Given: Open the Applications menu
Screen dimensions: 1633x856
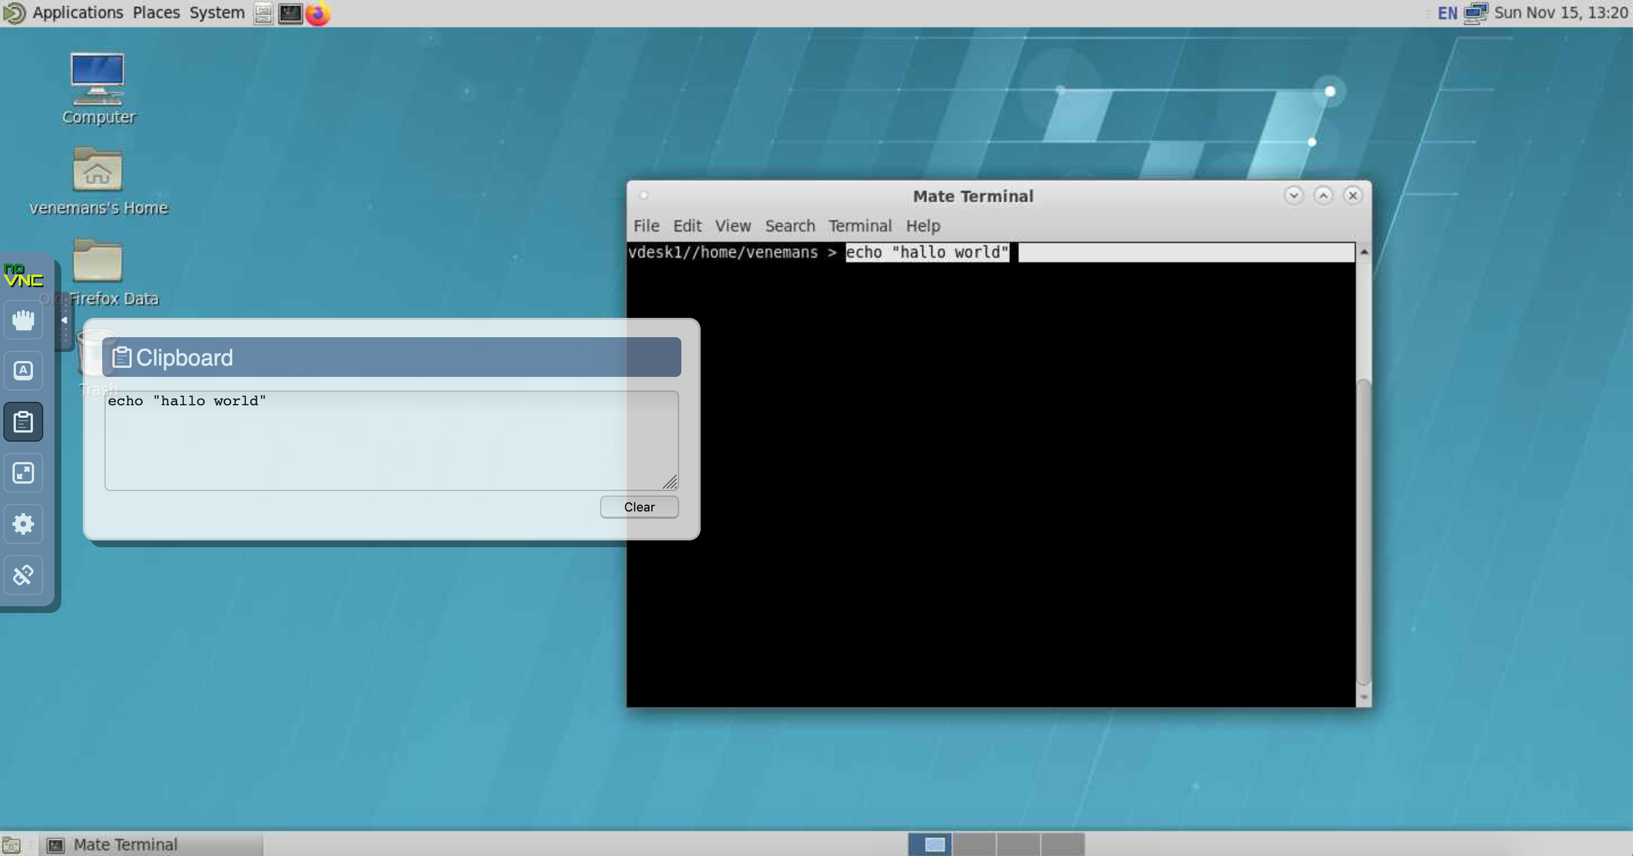Looking at the screenshot, I should [x=77, y=12].
